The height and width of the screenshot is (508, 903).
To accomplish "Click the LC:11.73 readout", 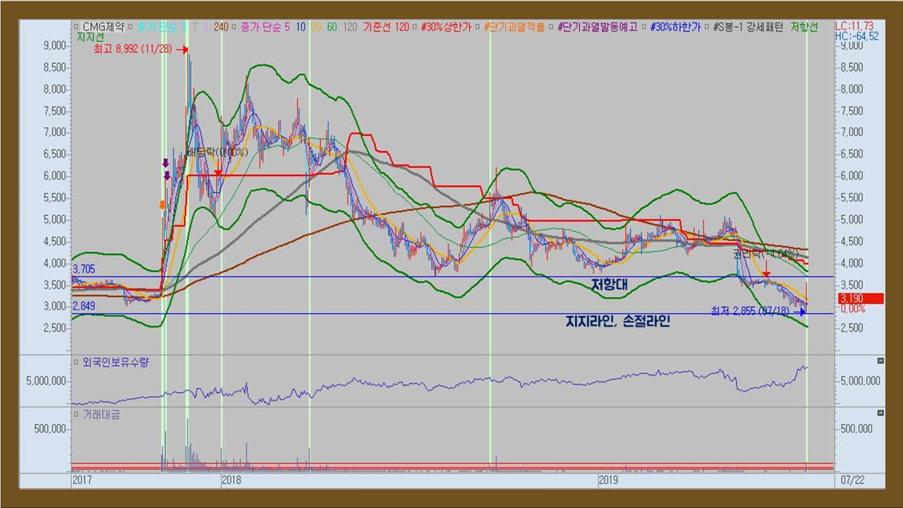I will (856, 26).
